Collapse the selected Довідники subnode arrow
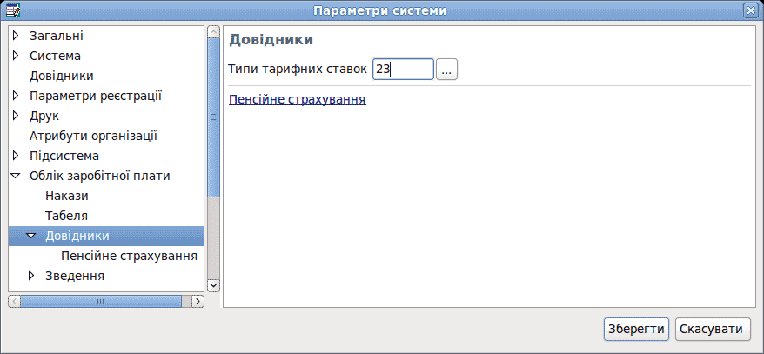Screen dimensions: 764x354 pyautogui.click(x=31, y=236)
